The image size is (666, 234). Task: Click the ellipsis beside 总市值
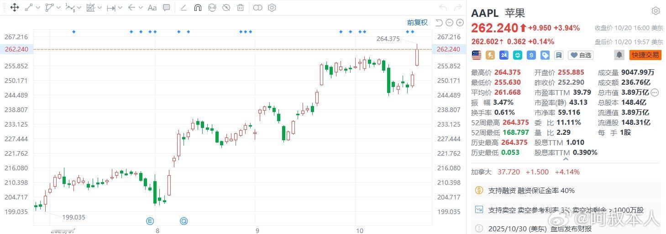(x=655, y=92)
